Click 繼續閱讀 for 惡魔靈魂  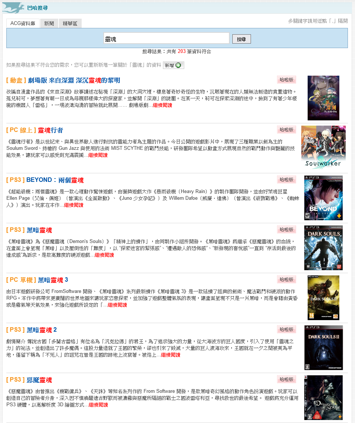click(x=98, y=404)
